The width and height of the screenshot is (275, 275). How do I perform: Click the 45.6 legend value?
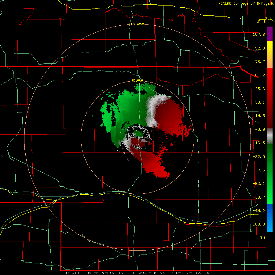260,89
